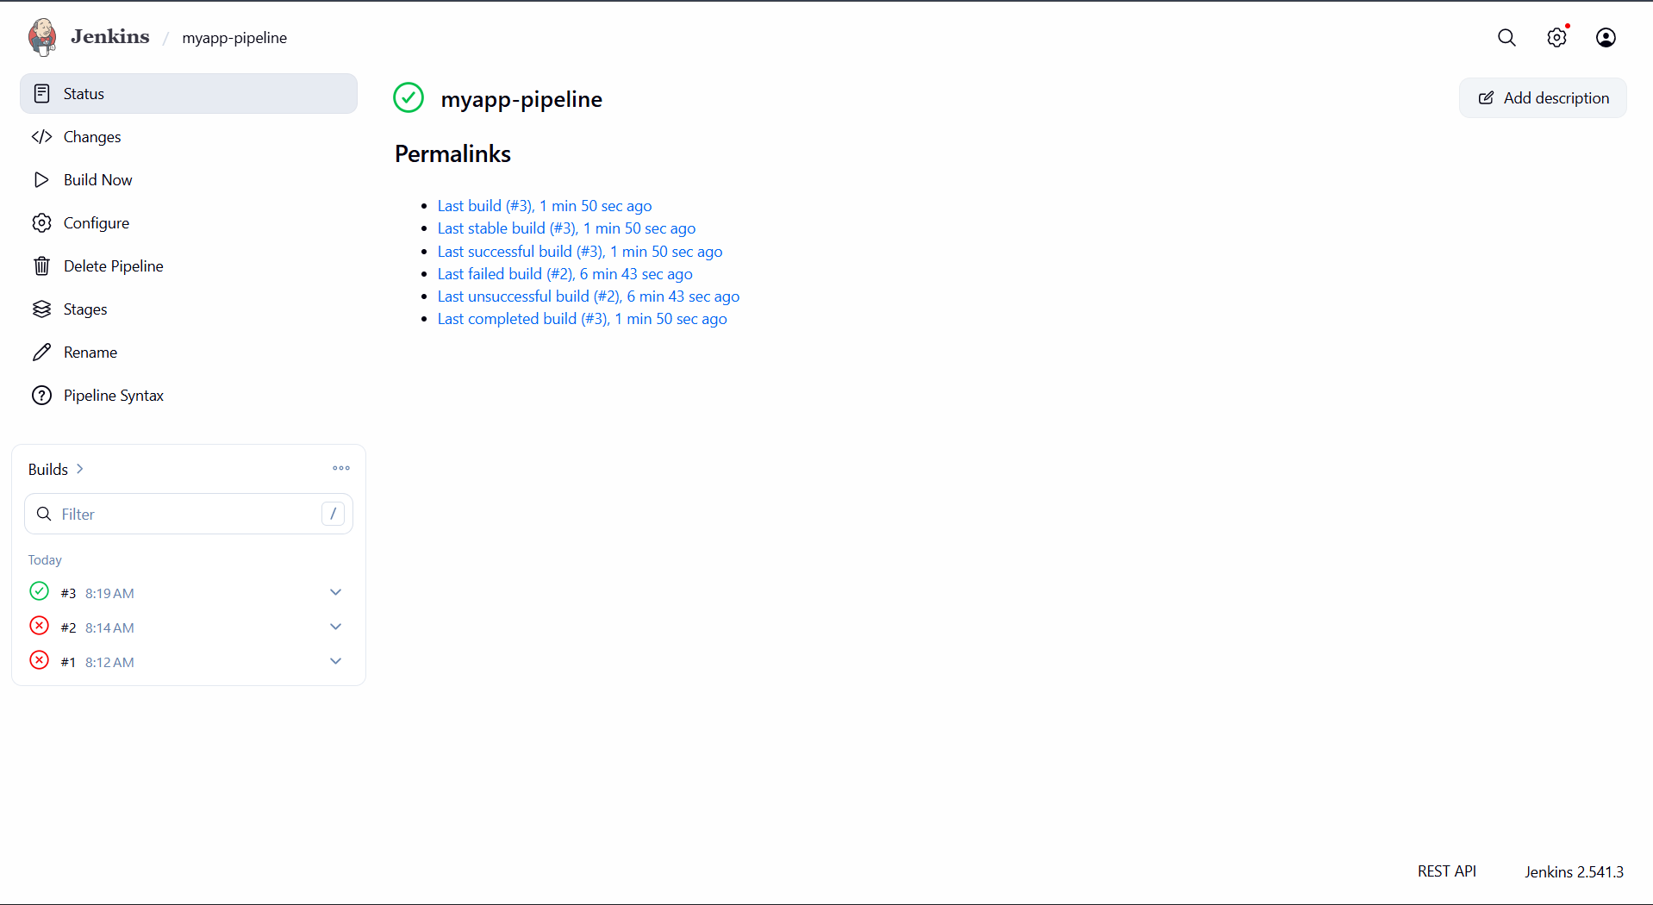Click the Jenkins butler logo
This screenshot has width=1653, height=905.
[x=41, y=37]
